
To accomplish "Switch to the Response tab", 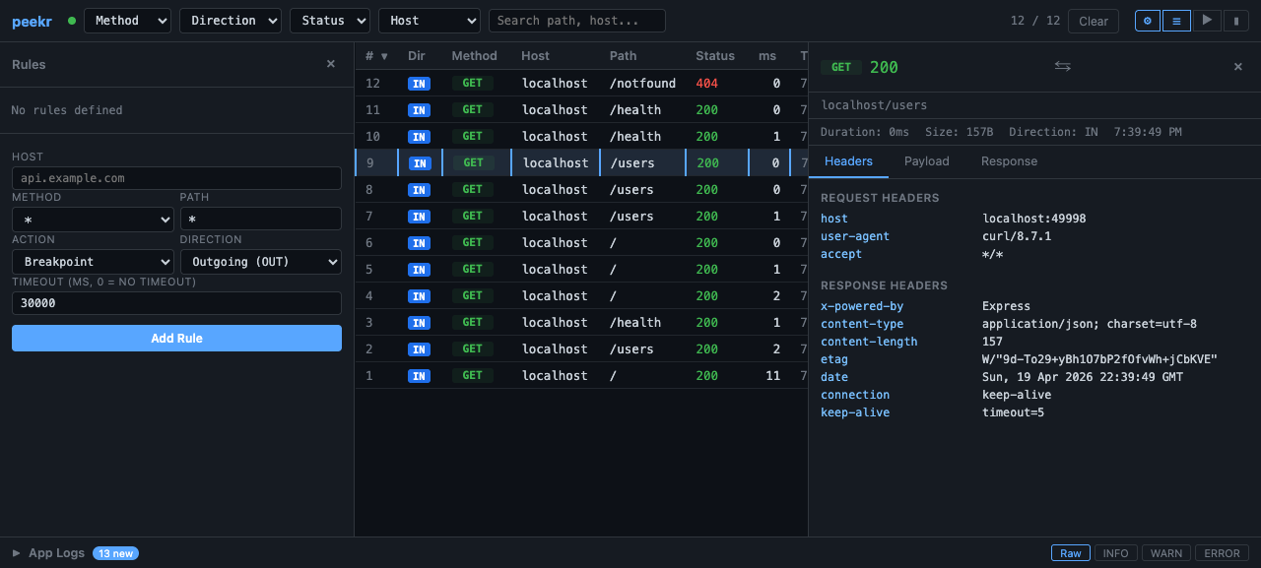I will (1009, 161).
